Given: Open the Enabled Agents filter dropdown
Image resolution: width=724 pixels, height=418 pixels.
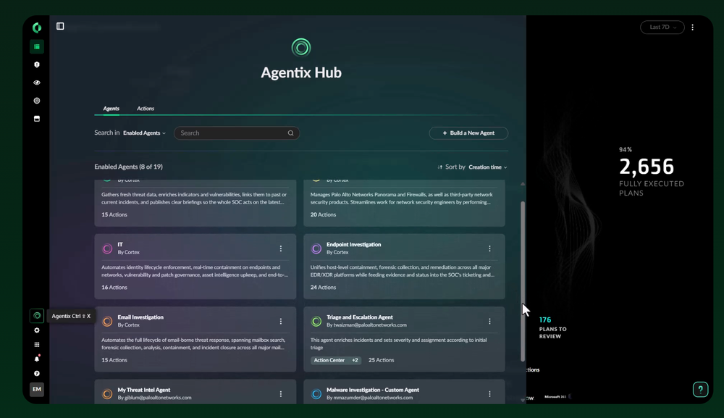Looking at the screenshot, I should click(x=143, y=133).
